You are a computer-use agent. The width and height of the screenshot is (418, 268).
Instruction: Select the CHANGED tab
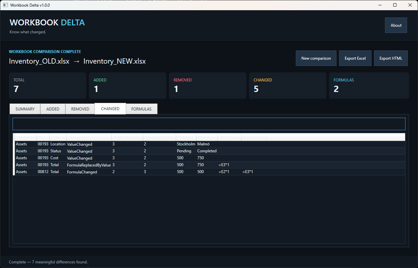tap(110, 108)
